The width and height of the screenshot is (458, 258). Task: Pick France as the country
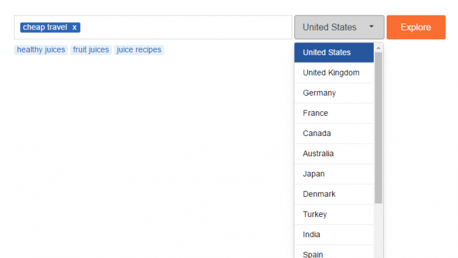tap(334, 113)
